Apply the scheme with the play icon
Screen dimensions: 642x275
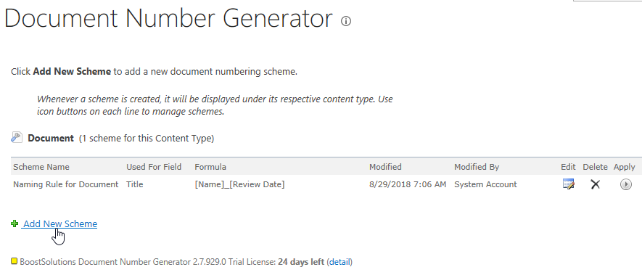(625, 184)
